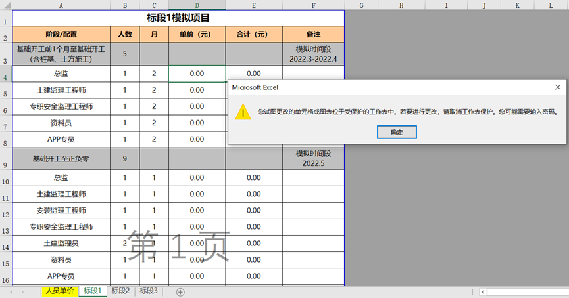The height and width of the screenshot is (298, 569).
Task: Select column A header
Action: point(61,5)
